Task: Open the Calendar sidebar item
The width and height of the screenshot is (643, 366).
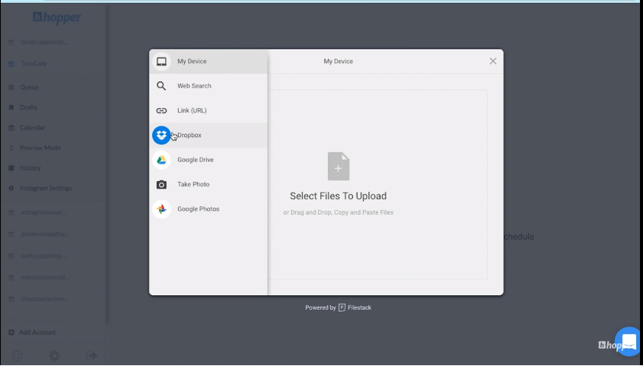Action: pyautogui.click(x=32, y=128)
